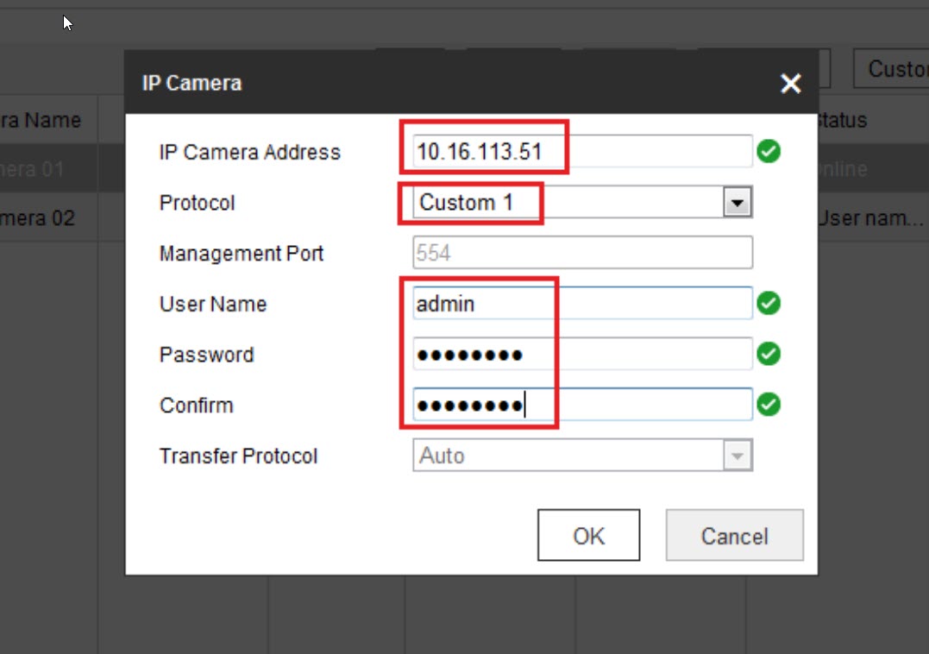Open the Protocol dropdown showing Custom 1

tap(569, 203)
